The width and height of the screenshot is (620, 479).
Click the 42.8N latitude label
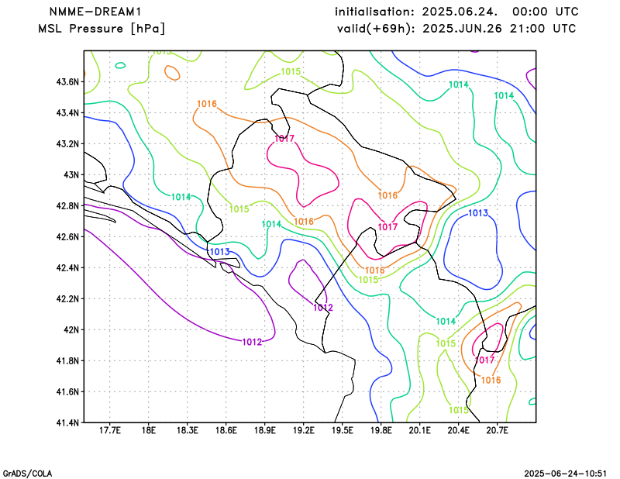(x=68, y=206)
